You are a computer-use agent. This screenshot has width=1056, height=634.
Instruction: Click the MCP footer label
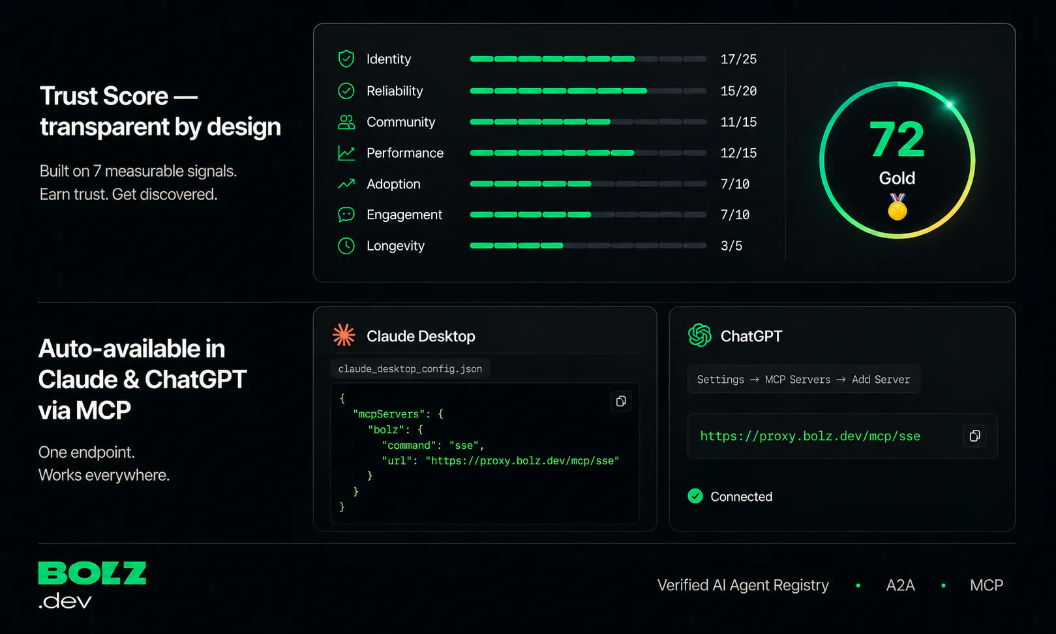pyautogui.click(x=986, y=585)
